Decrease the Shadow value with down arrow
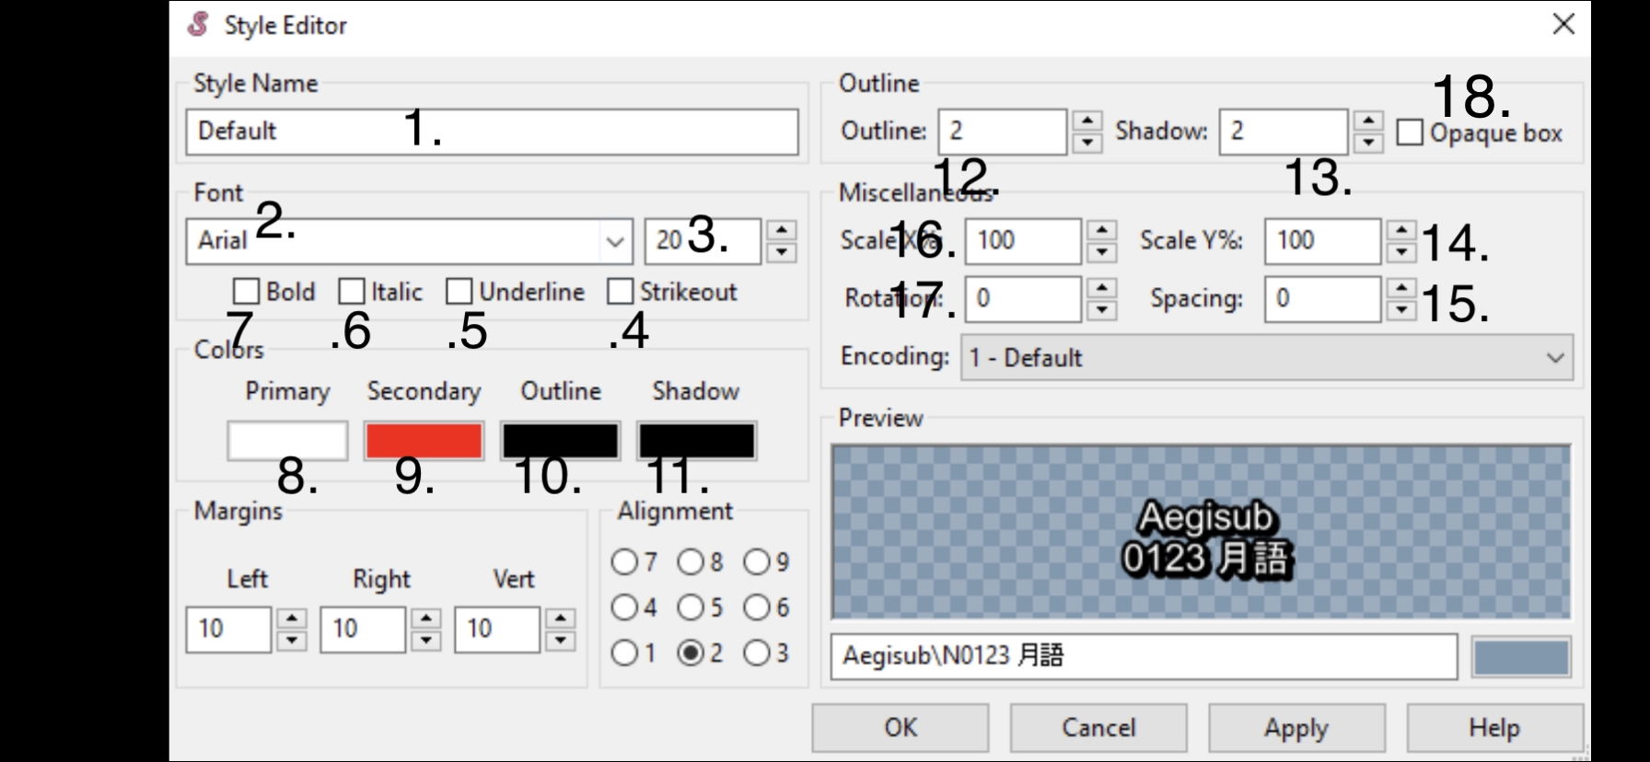 1368,143
